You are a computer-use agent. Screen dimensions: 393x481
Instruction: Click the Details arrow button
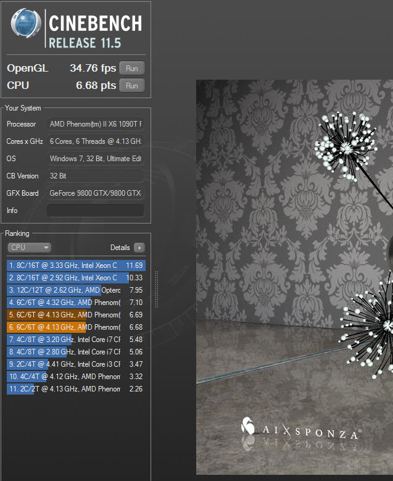coord(139,248)
